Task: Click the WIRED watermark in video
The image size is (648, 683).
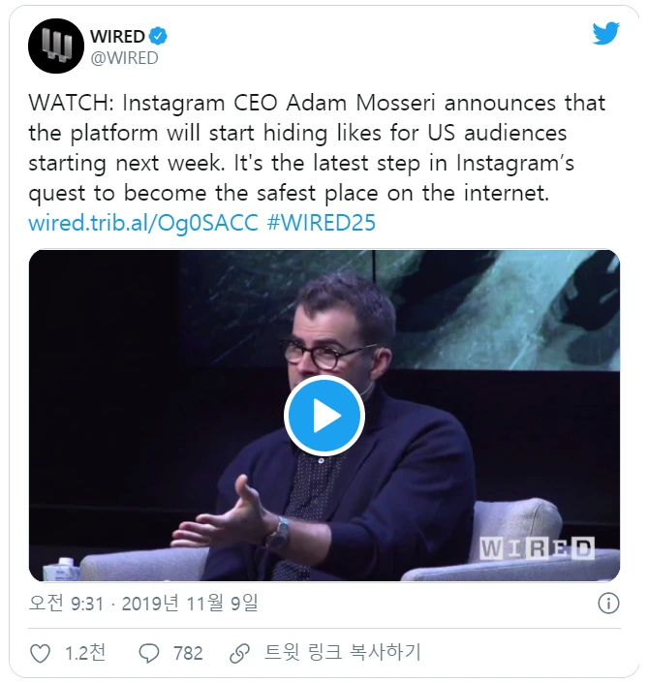Action: point(537,548)
